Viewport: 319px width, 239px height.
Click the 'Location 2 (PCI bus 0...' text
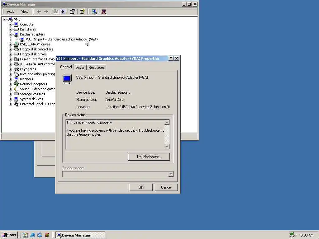click(137, 107)
